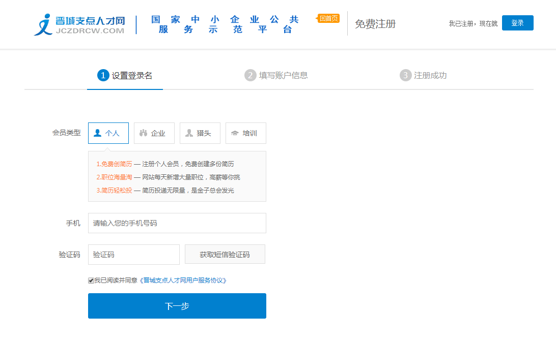Open the 晋城支点人才网用户服务协议 link
556x343 pixels.
tap(183, 280)
